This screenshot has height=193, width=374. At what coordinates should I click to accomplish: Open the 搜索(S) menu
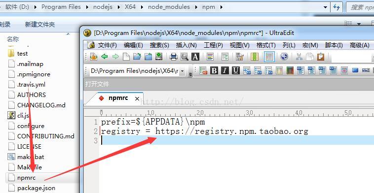click(159, 45)
